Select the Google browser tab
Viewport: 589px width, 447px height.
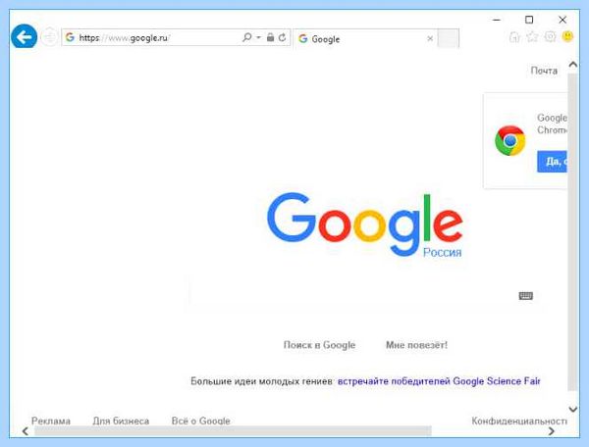tap(365, 38)
